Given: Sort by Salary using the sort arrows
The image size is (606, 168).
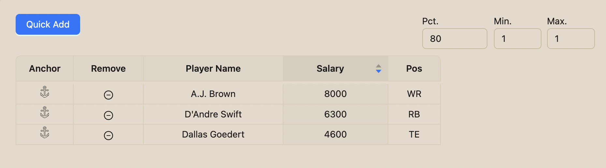Looking at the screenshot, I should click(378, 68).
